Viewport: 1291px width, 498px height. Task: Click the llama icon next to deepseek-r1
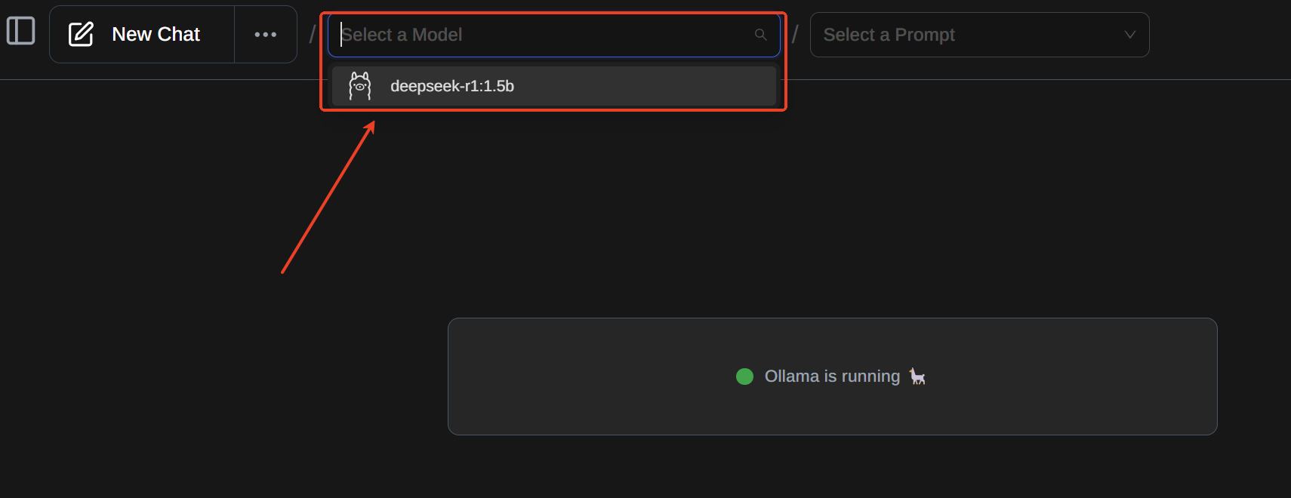(x=360, y=86)
